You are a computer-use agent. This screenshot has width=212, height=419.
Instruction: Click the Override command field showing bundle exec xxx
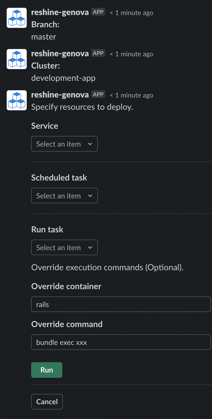121,342
